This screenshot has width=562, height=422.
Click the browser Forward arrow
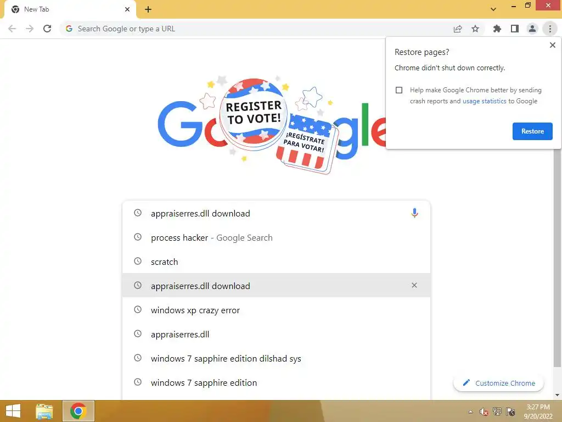coord(30,29)
